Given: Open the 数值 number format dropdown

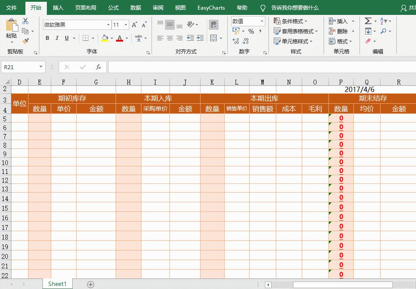Looking at the screenshot, I should (x=262, y=21).
